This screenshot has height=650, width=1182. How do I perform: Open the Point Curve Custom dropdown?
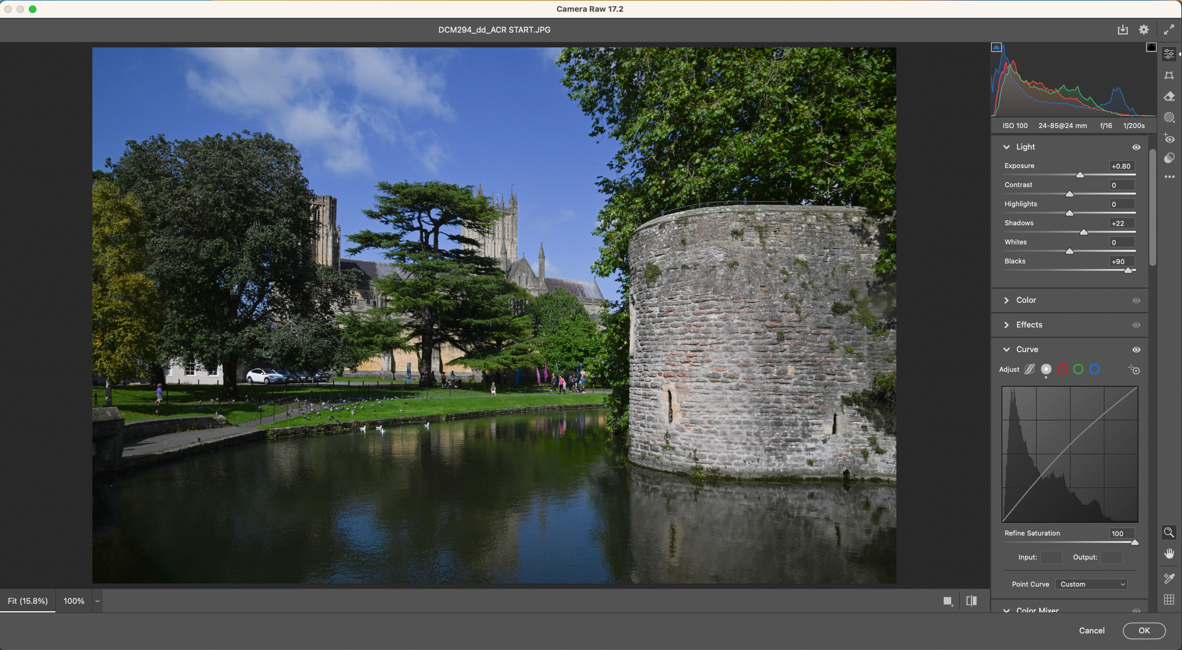point(1092,584)
